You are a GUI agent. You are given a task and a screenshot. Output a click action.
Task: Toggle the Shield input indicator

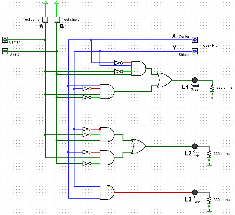pos(5,51)
